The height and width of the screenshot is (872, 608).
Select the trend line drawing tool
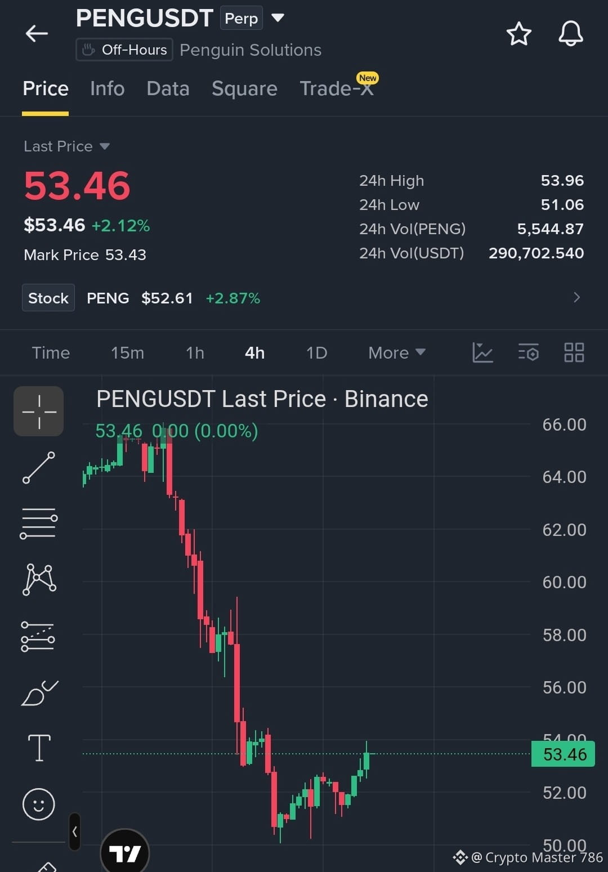tap(39, 467)
